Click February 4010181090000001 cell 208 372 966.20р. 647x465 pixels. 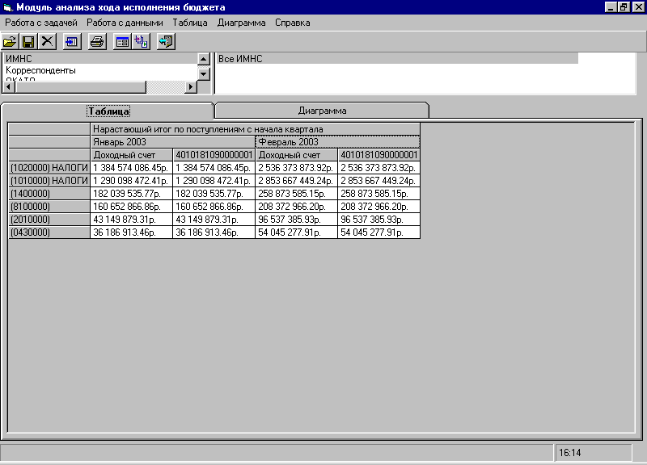pos(378,207)
